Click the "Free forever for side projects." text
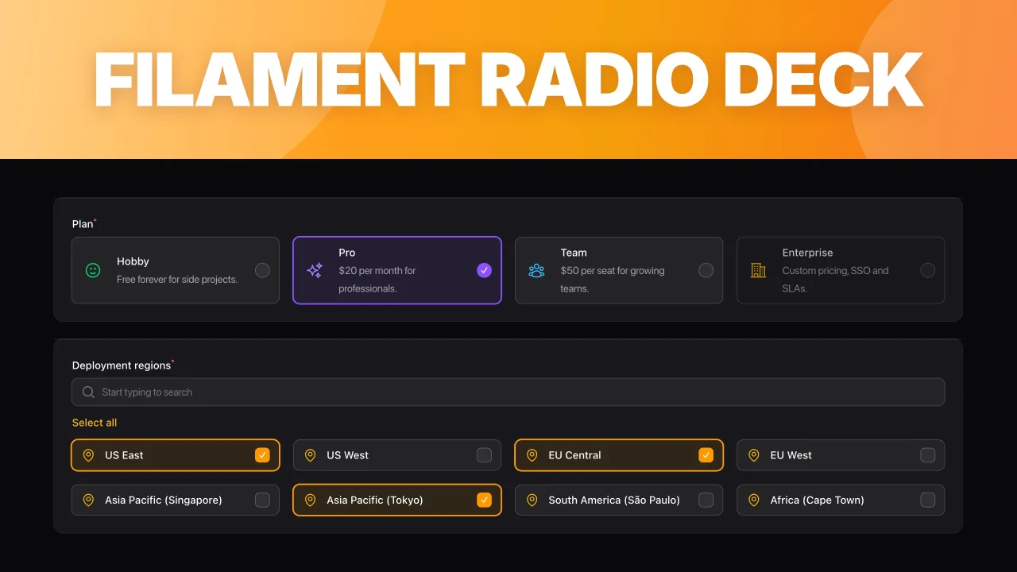The height and width of the screenshot is (572, 1017). pos(177,280)
